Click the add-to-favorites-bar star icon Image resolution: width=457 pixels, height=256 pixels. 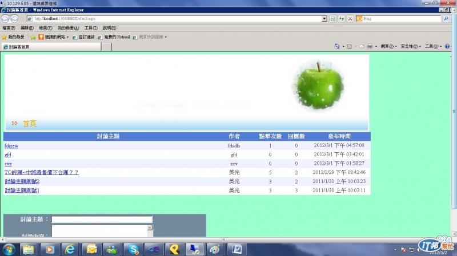[33, 37]
